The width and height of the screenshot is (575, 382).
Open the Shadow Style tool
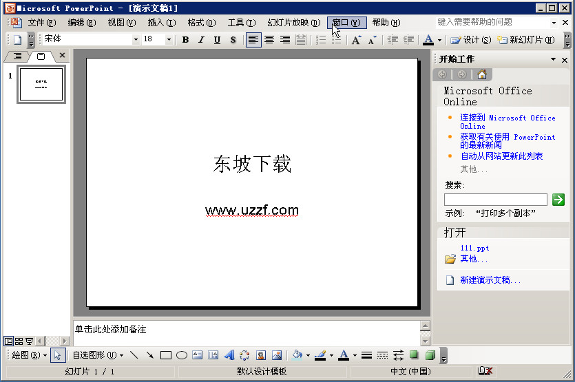(x=414, y=355)
